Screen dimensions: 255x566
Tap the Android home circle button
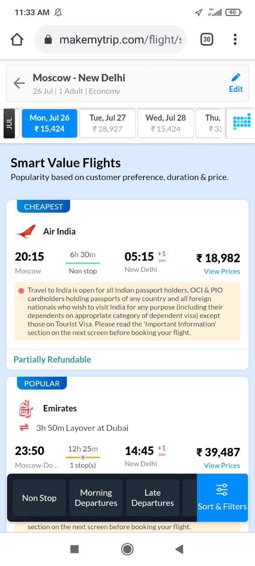[x=127, y=549]
